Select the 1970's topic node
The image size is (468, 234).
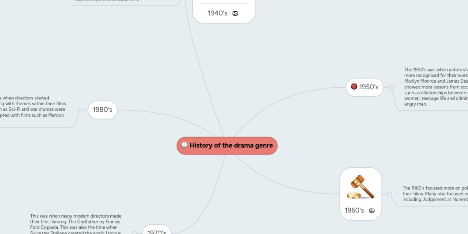157,232
